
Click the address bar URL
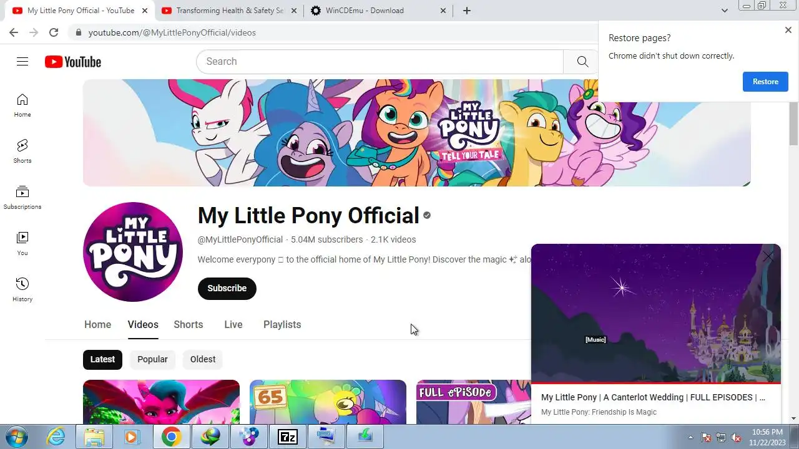coord(172,32)
